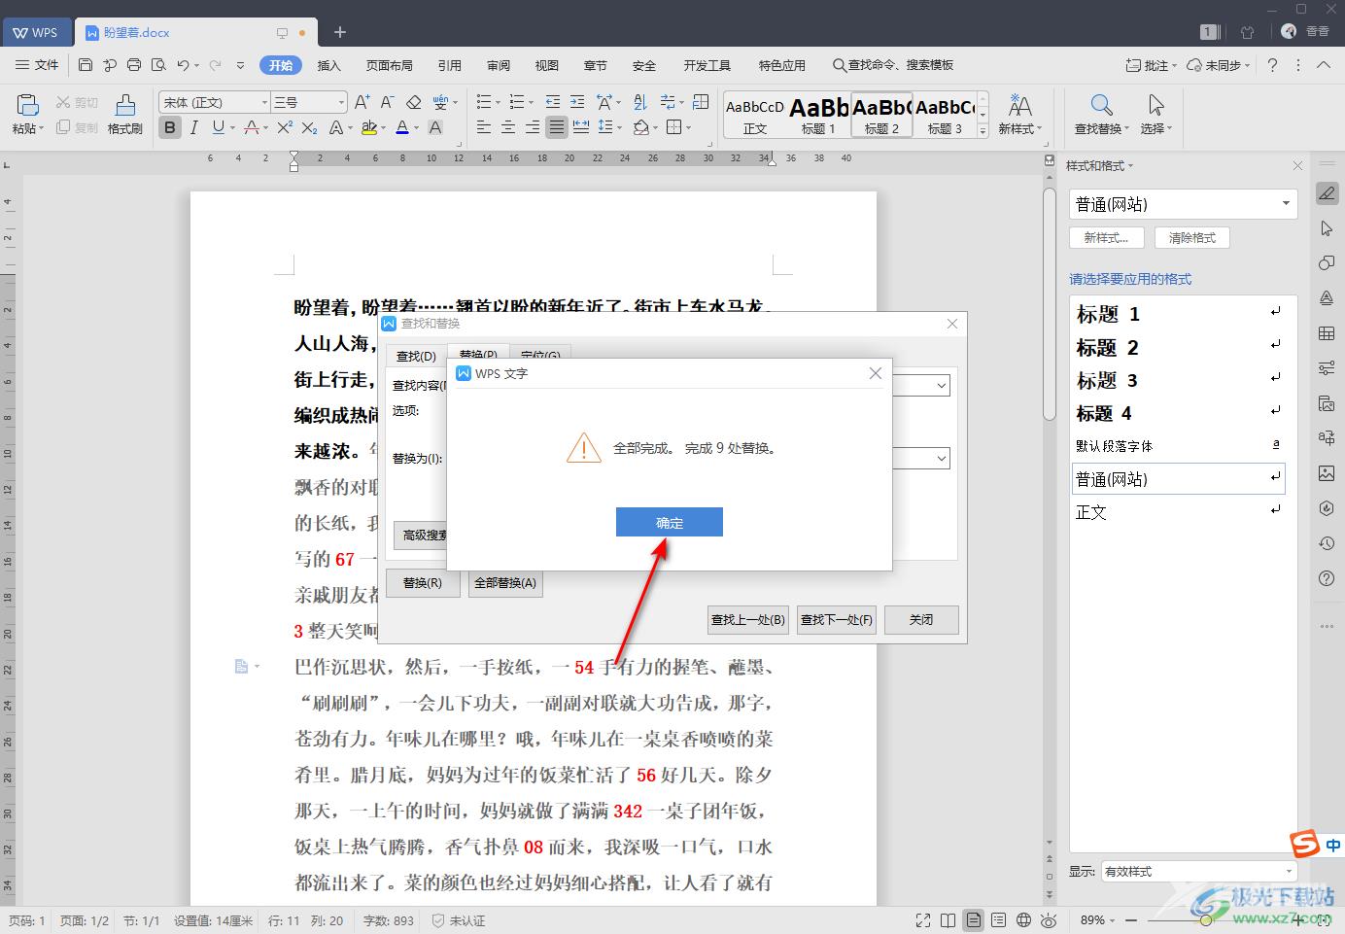Click the Clear formatting eraser icon
1345x934 pixels.
(x=413, y=101)
